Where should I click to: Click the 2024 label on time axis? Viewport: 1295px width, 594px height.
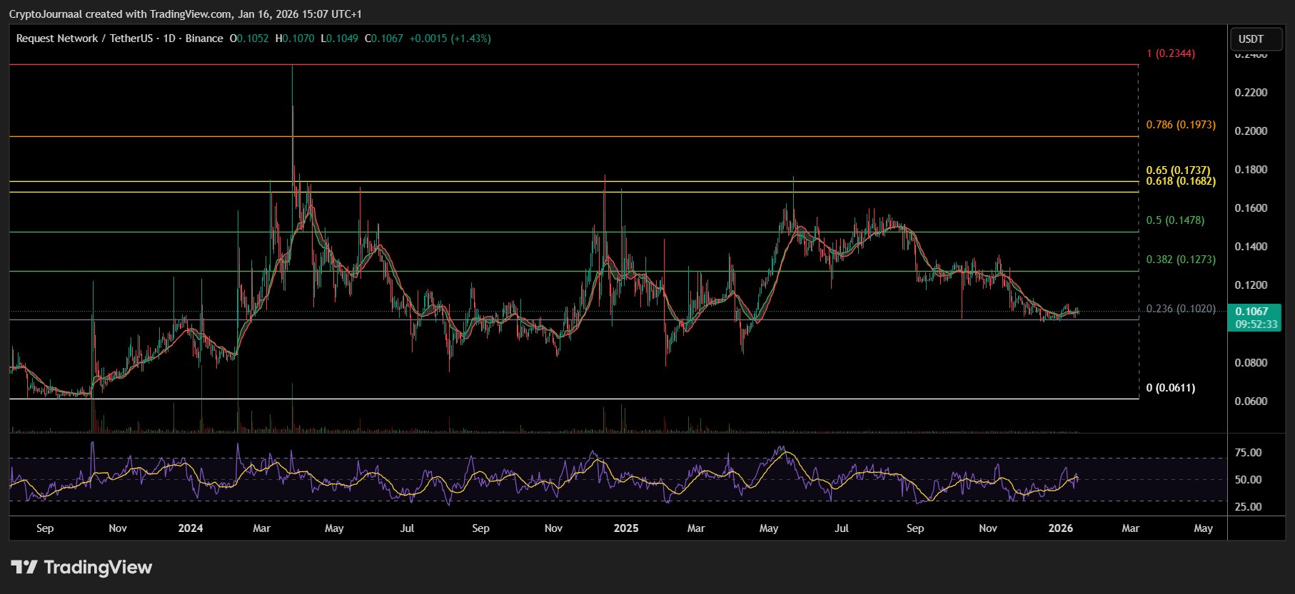(x=191, y=528)
